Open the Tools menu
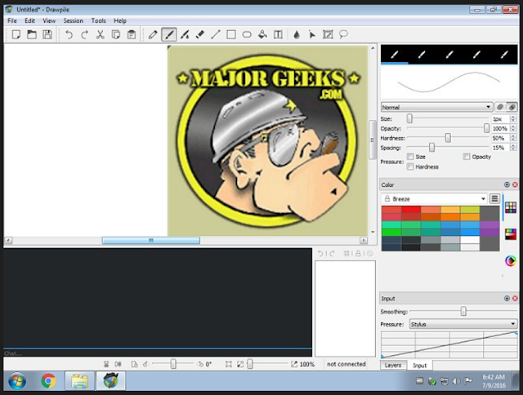523x395 pixels. [98, 20]
